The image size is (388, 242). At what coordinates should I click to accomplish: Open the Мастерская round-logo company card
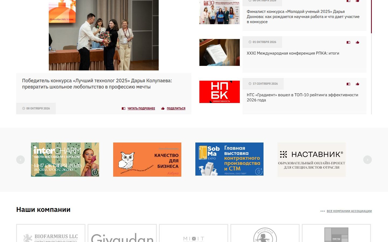click(x=265, y=233)
